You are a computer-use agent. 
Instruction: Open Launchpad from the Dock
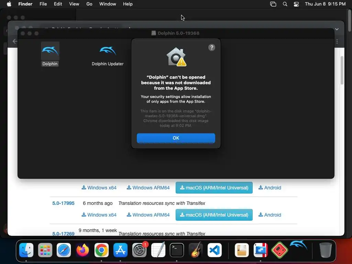pyautogui.click(x=45, y=250)
